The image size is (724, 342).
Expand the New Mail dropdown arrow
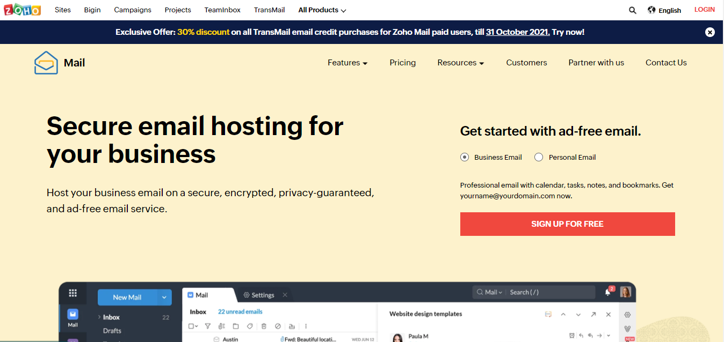(x=164, y=297)
